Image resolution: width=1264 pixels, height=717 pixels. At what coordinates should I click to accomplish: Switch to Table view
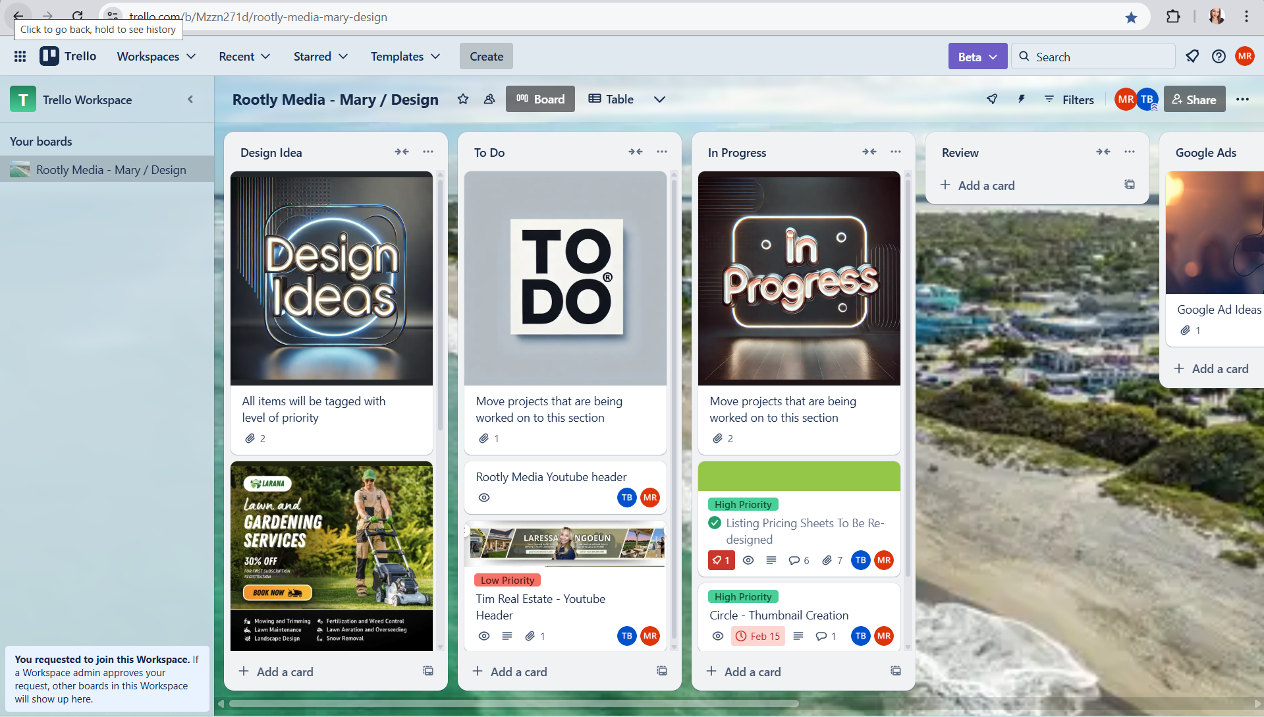611,100
